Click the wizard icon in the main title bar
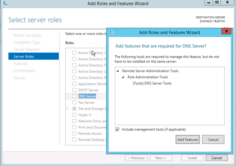Image resolution: width=236 pixels, height=166 pixels. 6,3
